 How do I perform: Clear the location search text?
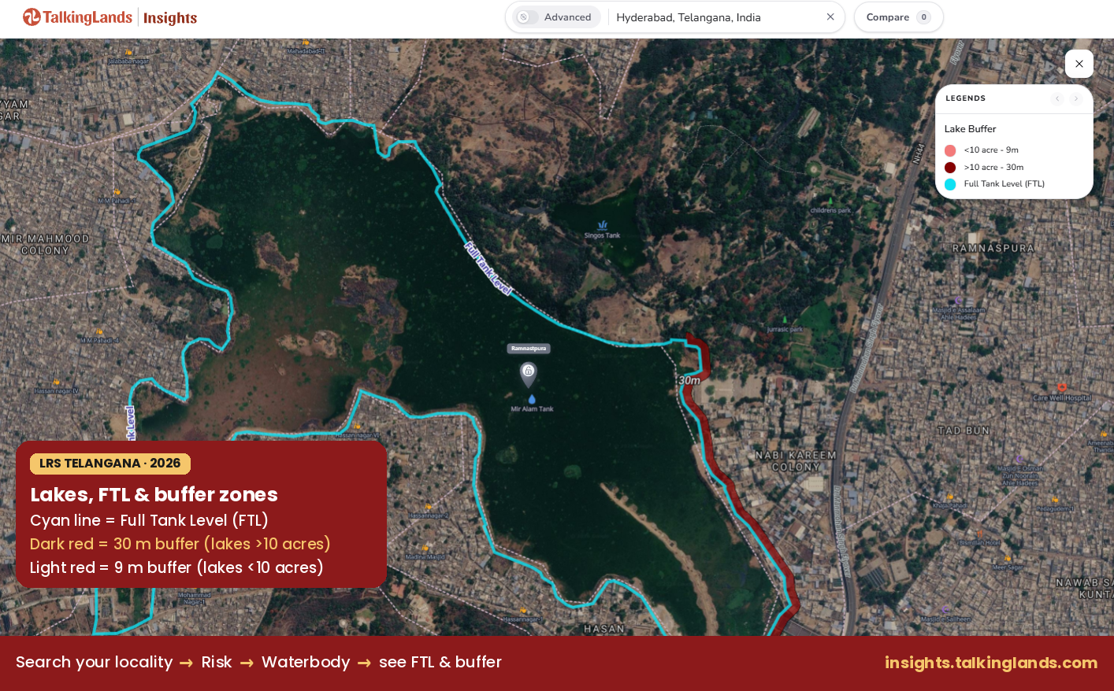click(x=830, y=17)
